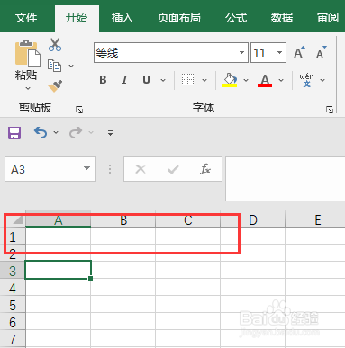Open Insert Function fx dialog
This screenshot has height=348, width=345.
205,169
